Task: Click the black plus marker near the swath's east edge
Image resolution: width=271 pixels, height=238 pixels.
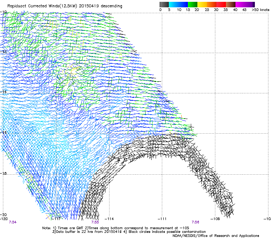Action: [x=191, y=127]
